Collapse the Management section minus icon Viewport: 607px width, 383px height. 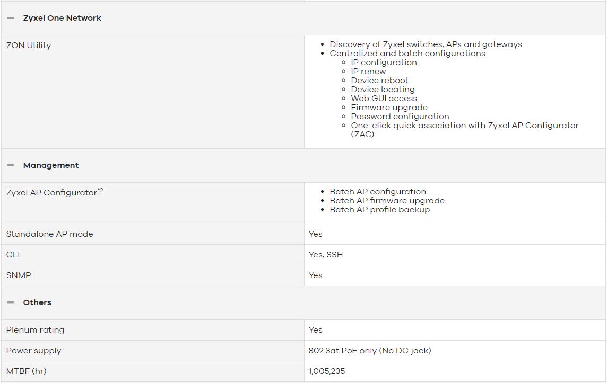11,165
